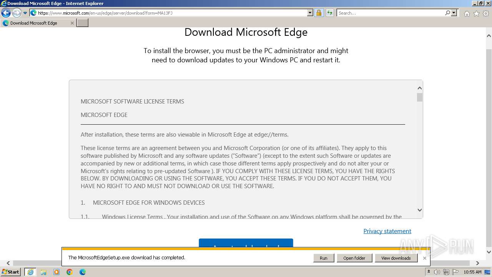Click the MICROSOFT EDGE FOR WINDOWS DEVICES heading
The image size is (492, 277).
click(x=149, y=203)
